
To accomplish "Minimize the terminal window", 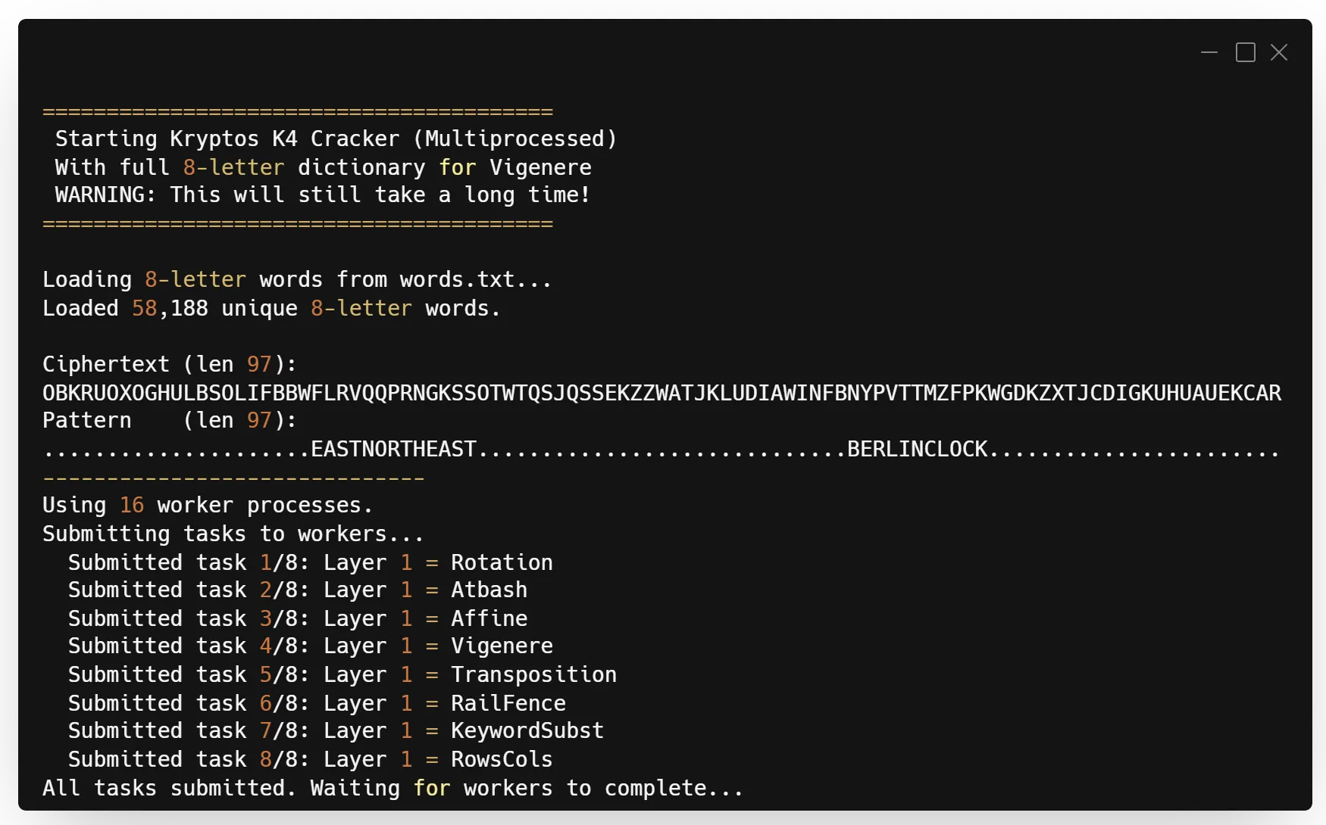I will tap(1209, 52).
